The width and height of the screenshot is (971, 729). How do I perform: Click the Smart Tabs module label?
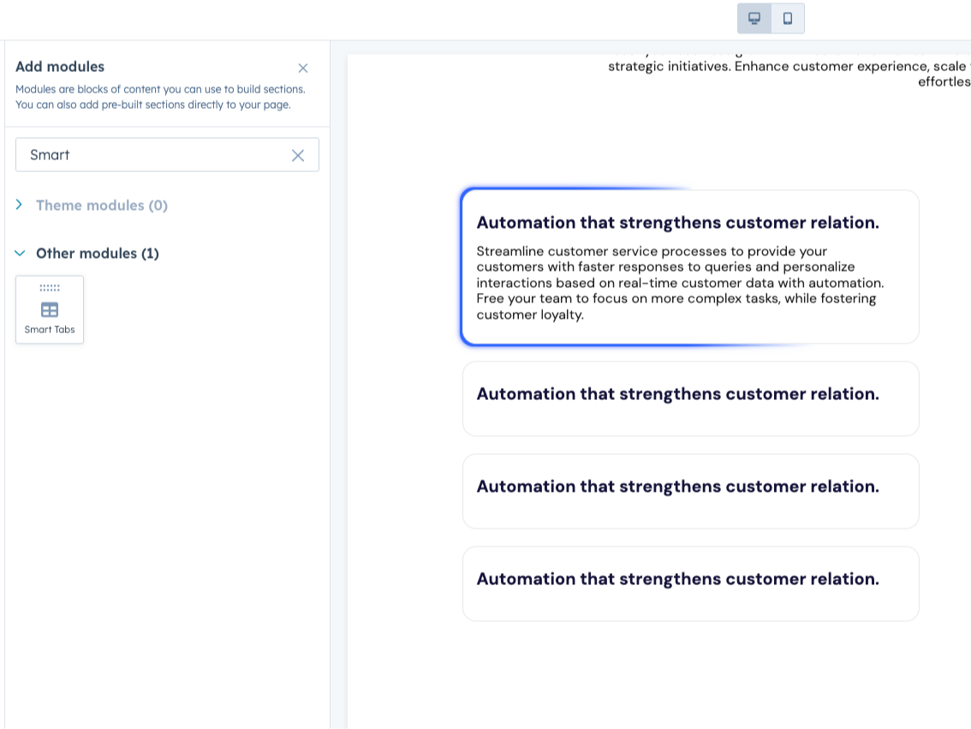point(49,329)
